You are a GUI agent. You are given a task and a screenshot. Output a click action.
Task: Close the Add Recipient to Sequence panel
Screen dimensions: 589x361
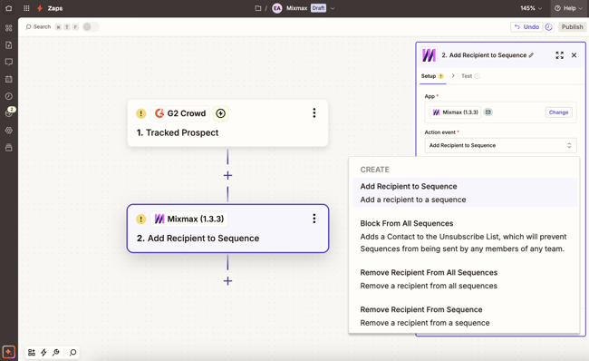click(574, 55)
